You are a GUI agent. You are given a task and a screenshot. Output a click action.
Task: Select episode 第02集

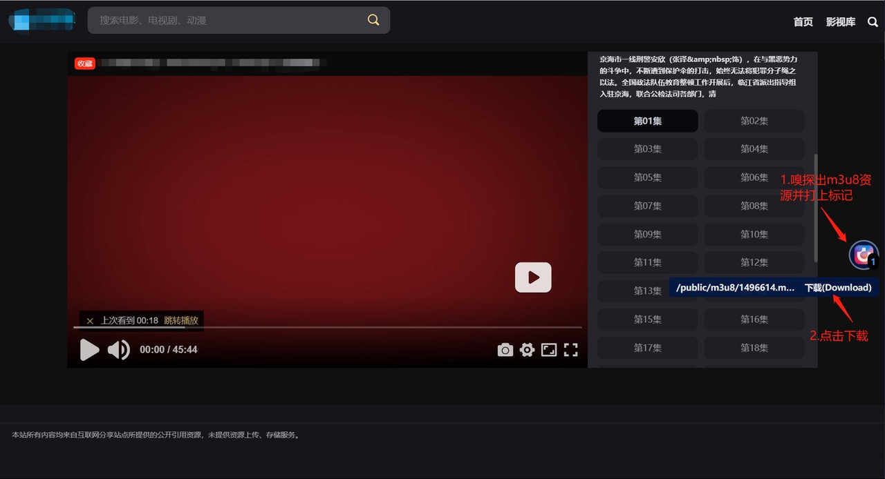[x=754, y=121]
